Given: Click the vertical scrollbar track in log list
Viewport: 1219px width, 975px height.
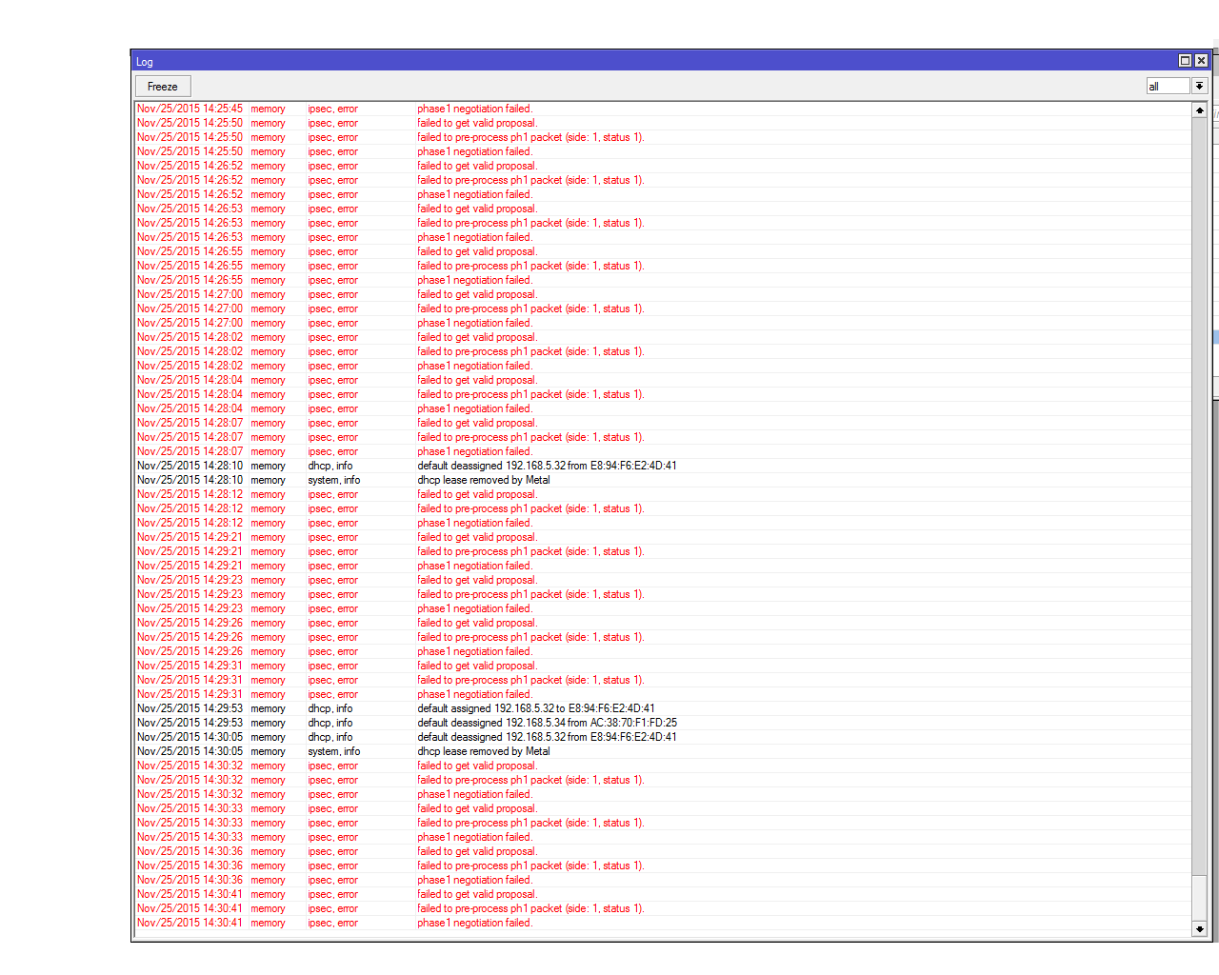Looking at the screenshot, I should 1199,476.
